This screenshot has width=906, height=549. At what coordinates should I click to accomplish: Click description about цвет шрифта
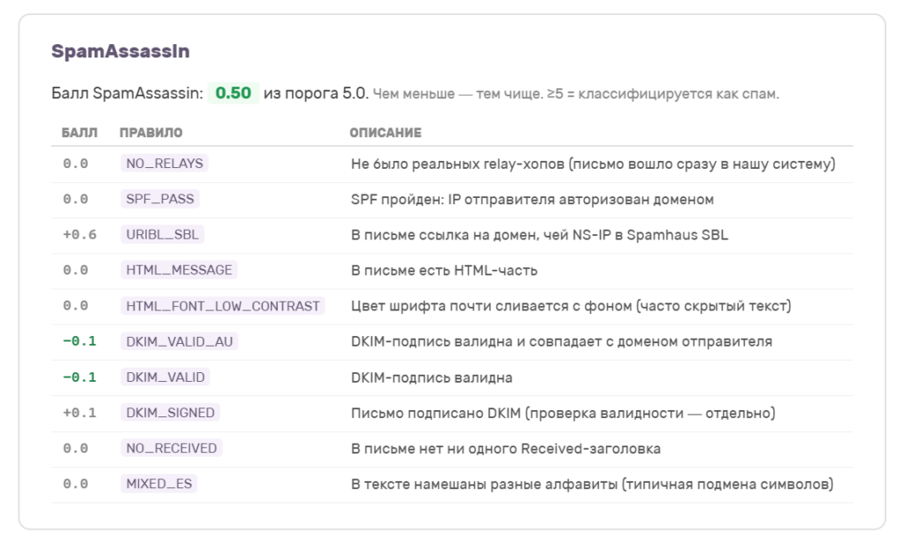click(x=571, y=306)
